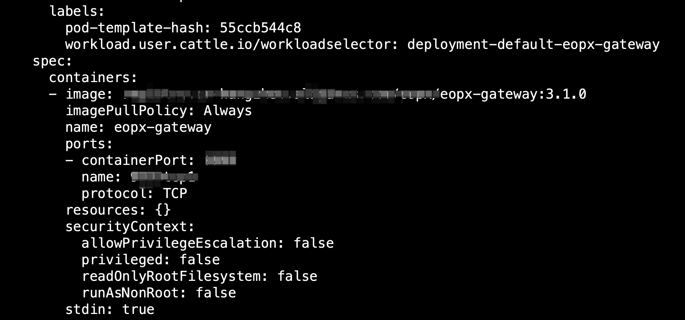Click the container name value eopx-gateway
Screen dimensions: 685x320
tap(163, 127)
